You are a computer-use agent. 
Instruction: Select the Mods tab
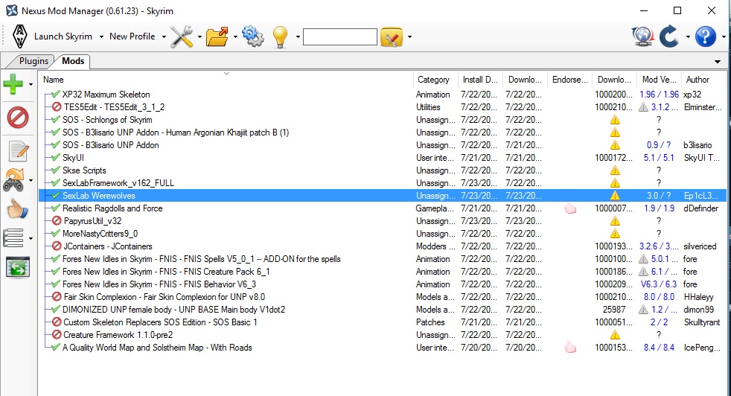[x=73, y=61]
